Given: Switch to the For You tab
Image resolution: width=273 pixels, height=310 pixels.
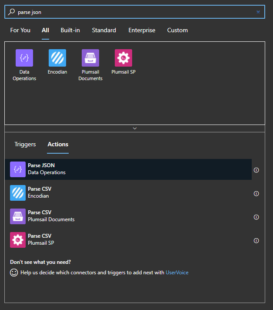Looking at the screenshot, I should click(x=20, y=30).
